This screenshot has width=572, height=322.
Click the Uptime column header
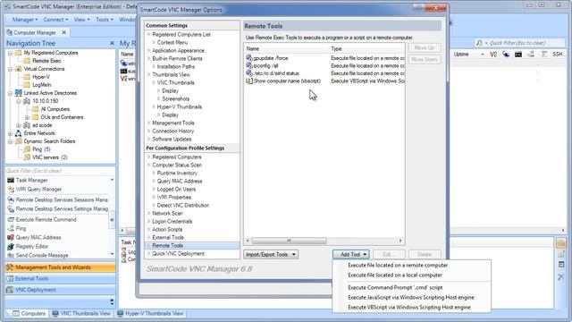(468, 54)
